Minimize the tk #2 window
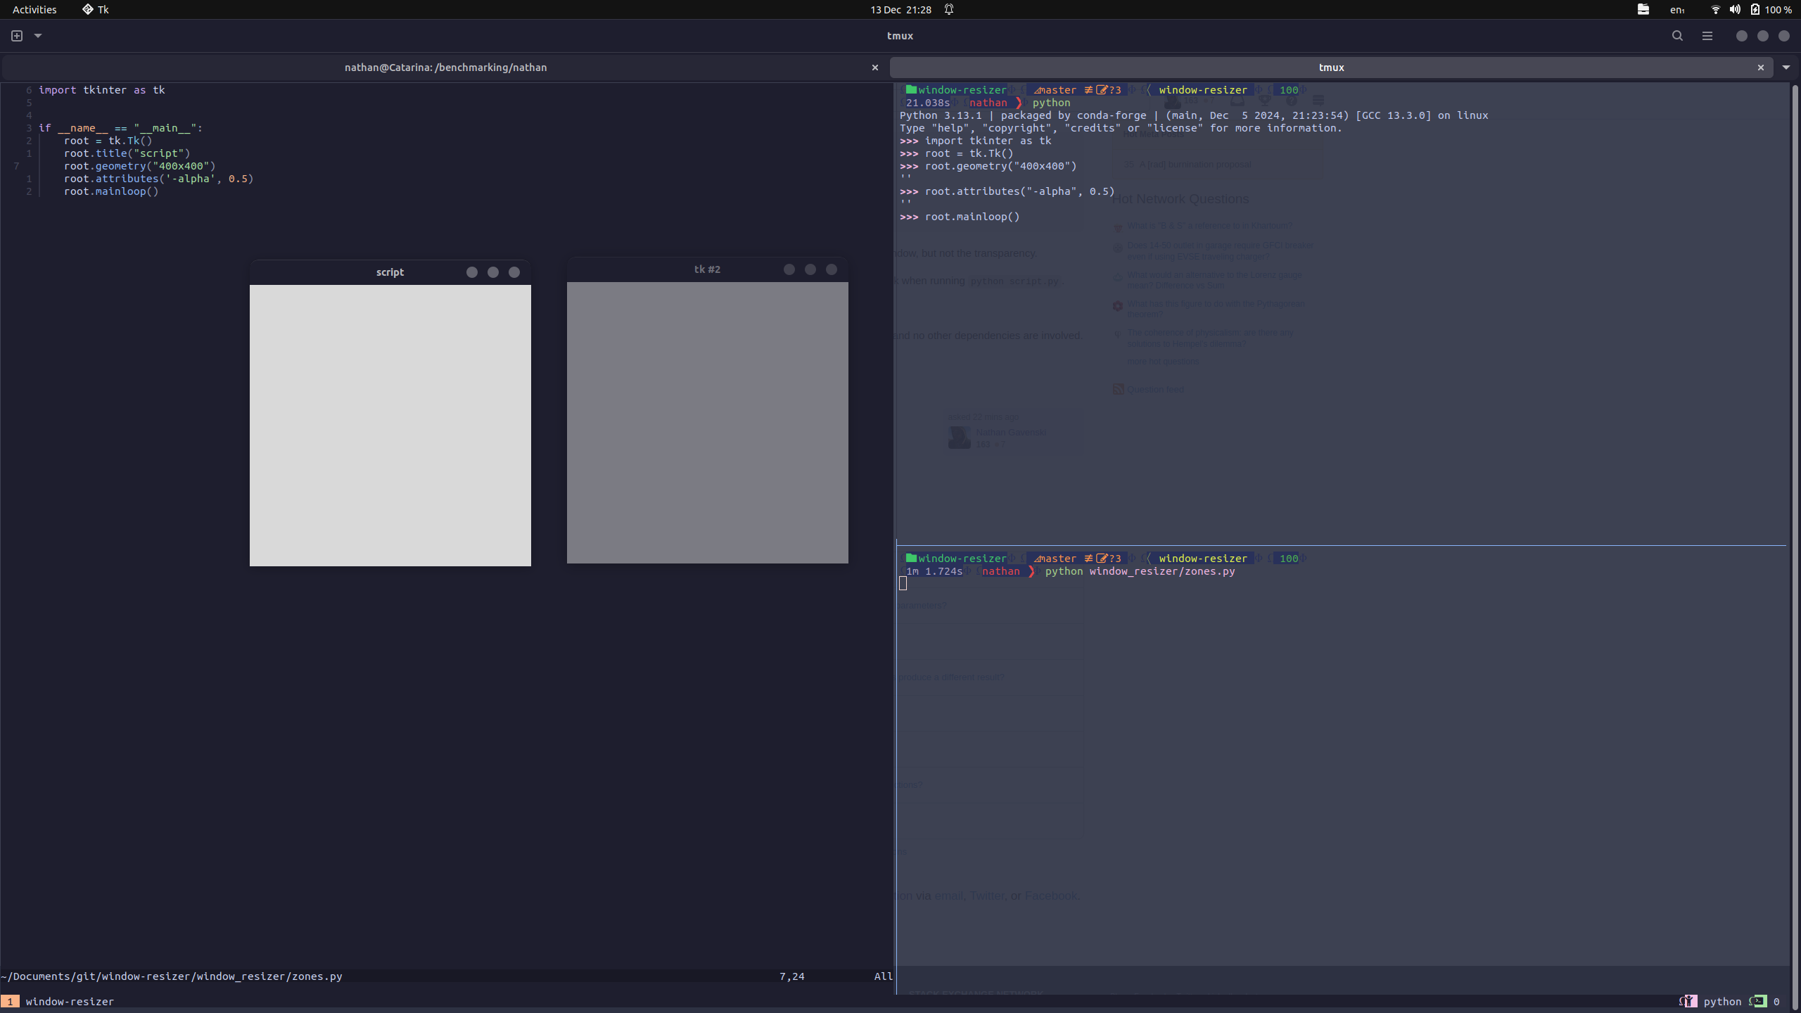The height and width of the screenshot is (1013, 1801). (x=789, y=269)
